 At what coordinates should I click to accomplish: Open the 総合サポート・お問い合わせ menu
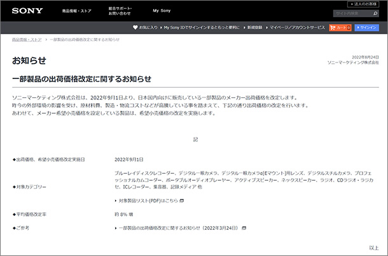click(x=120, y=11)
